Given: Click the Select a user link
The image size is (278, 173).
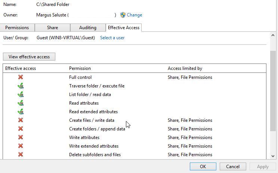Looking at the screenshot, I should point(112,38).
